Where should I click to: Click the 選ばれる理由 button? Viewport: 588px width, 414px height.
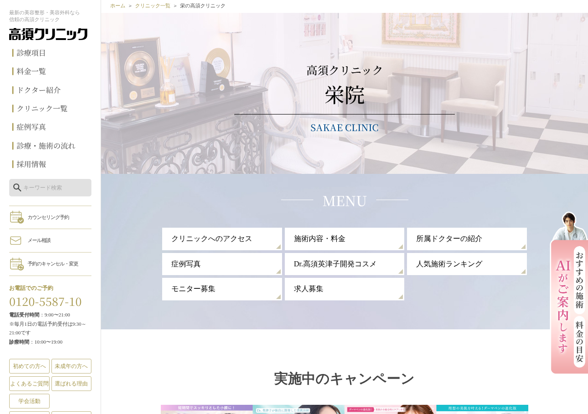click(x=71, y=384)
